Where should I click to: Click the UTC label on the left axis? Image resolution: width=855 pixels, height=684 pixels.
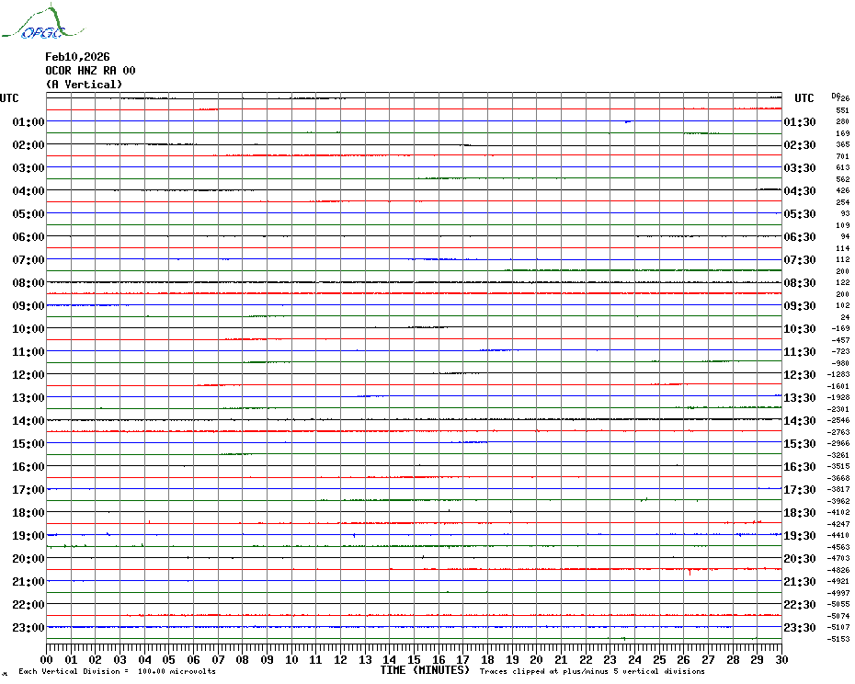(x=9, y=98)
